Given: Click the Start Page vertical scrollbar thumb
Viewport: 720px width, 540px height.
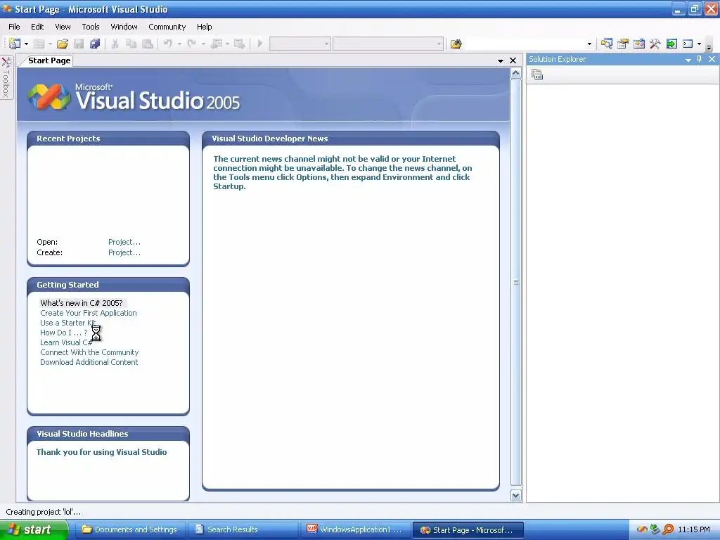Looking at the screenshot, I should [x=515, y=282].
